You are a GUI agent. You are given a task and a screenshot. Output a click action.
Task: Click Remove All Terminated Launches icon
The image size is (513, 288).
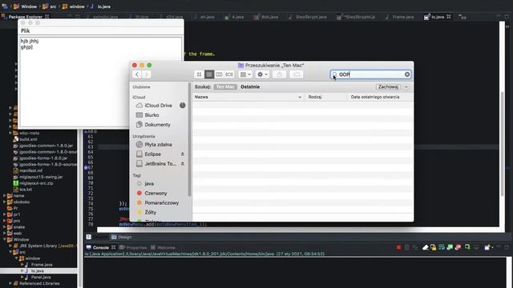[415, 247]
